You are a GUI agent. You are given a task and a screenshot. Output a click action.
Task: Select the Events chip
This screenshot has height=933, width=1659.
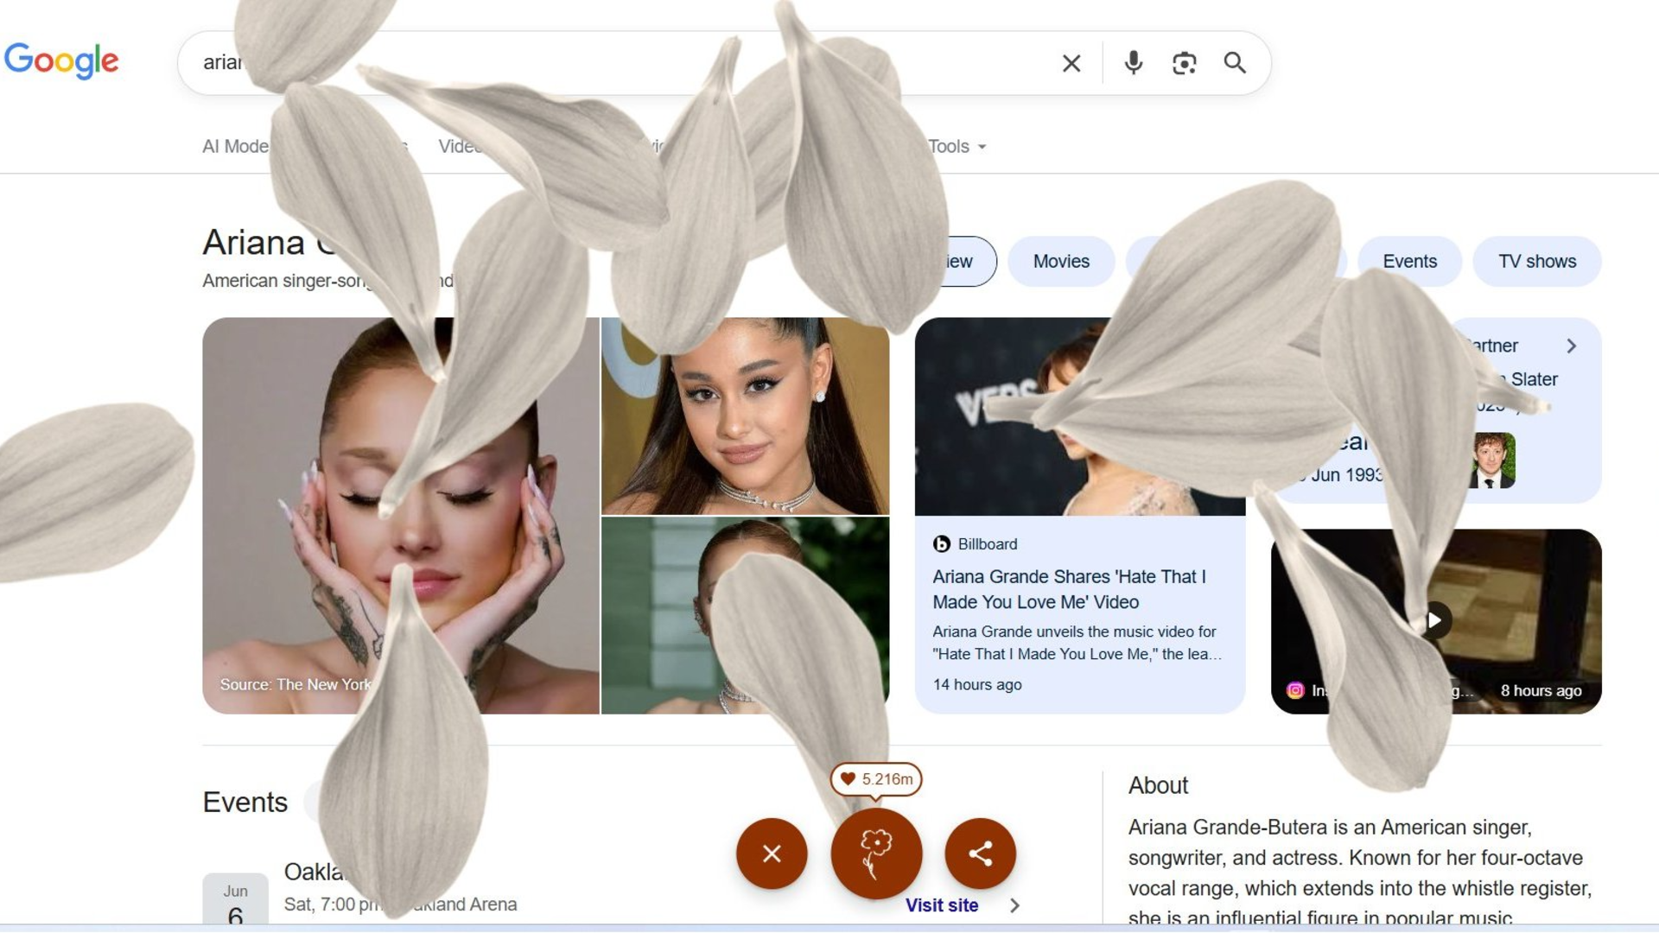1409,261
